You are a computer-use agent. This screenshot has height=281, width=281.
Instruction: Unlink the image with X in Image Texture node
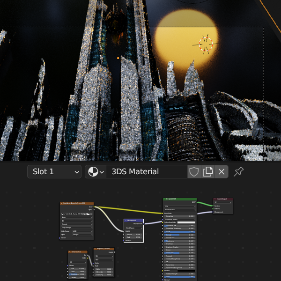[x=91, y=214]
